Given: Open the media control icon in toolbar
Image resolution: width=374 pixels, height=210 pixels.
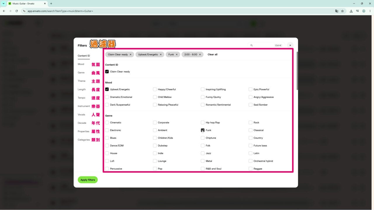Looking at the screenshot, I should click(x=357, y=11).
